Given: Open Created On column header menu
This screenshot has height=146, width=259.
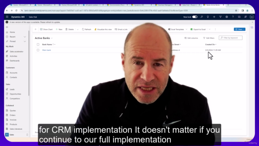Looking at the screenshot, I should coord(211,45).
